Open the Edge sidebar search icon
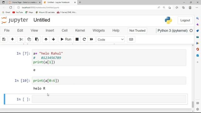The width and height of the screenshot is (201, 113). click(x=198, y=19)
